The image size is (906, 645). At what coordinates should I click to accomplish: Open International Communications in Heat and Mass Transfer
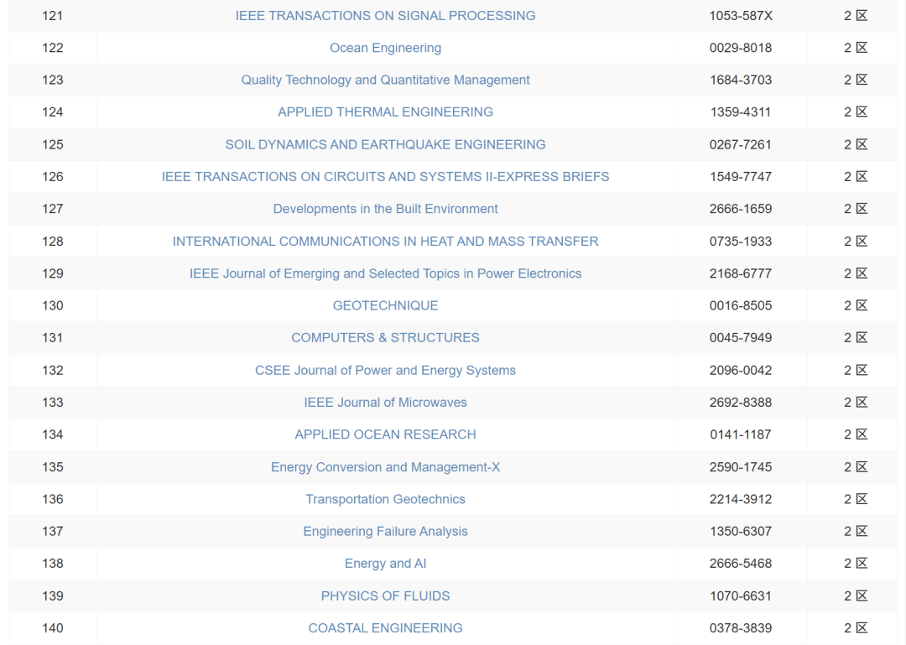[385, 241]
